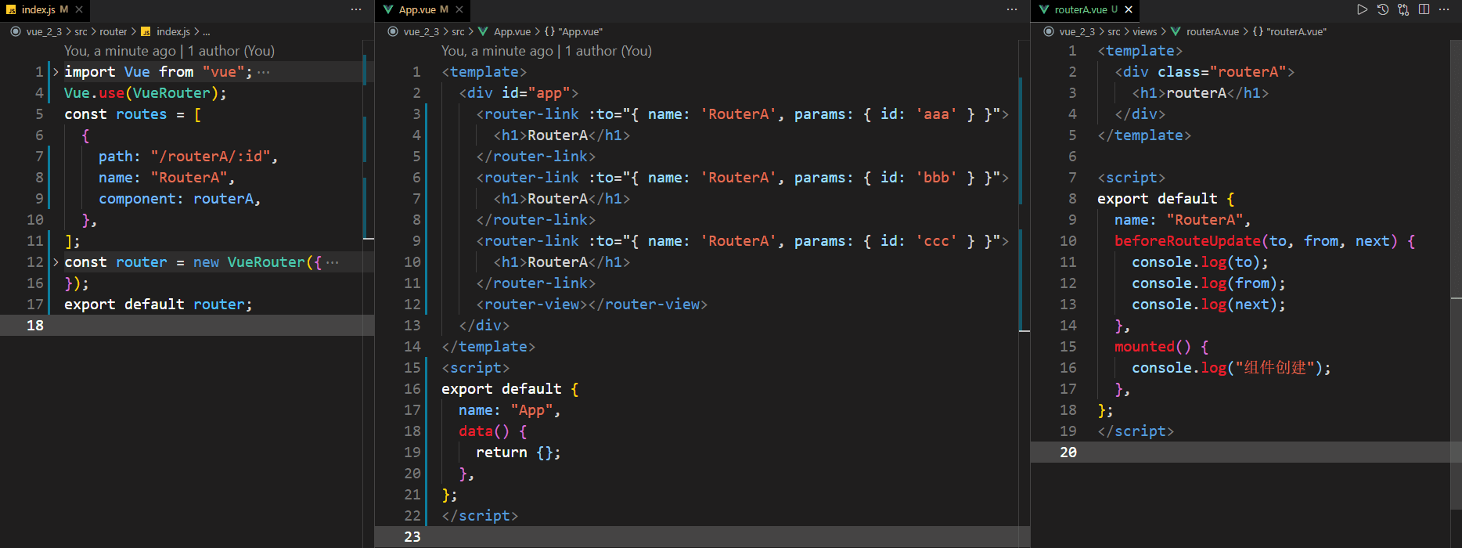This screenshot has height=548, width=1462.
Task: Click 'bbb' param in second router-link
Action: click(936, 178)
